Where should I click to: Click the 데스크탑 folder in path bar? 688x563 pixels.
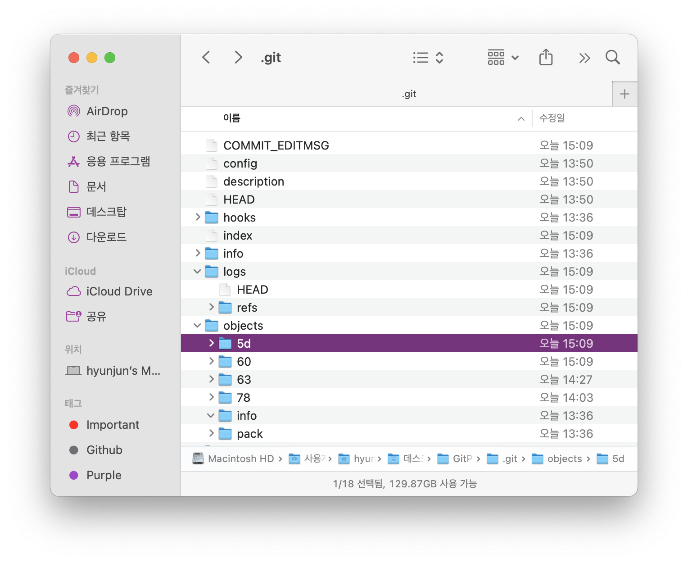[406, 459]
